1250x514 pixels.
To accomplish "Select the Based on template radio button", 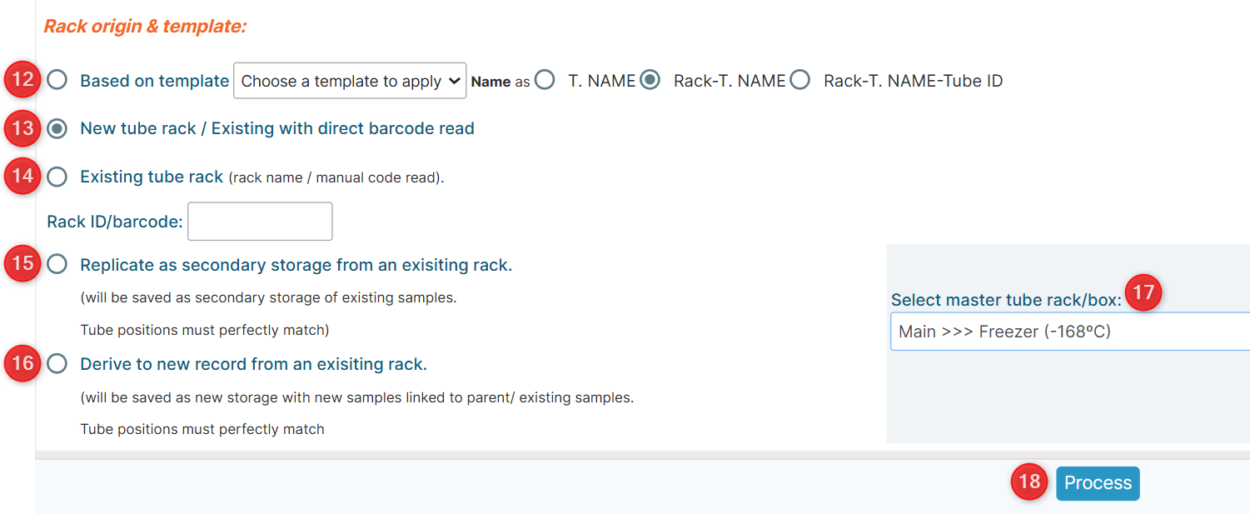I will [x=57, y=80].
